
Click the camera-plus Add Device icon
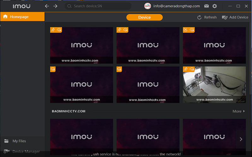225,17
